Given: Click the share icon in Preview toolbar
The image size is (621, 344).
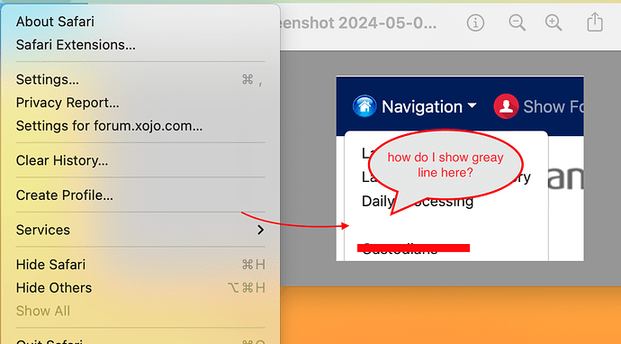Looking at the screenshot, I should (x=595, y=22).
